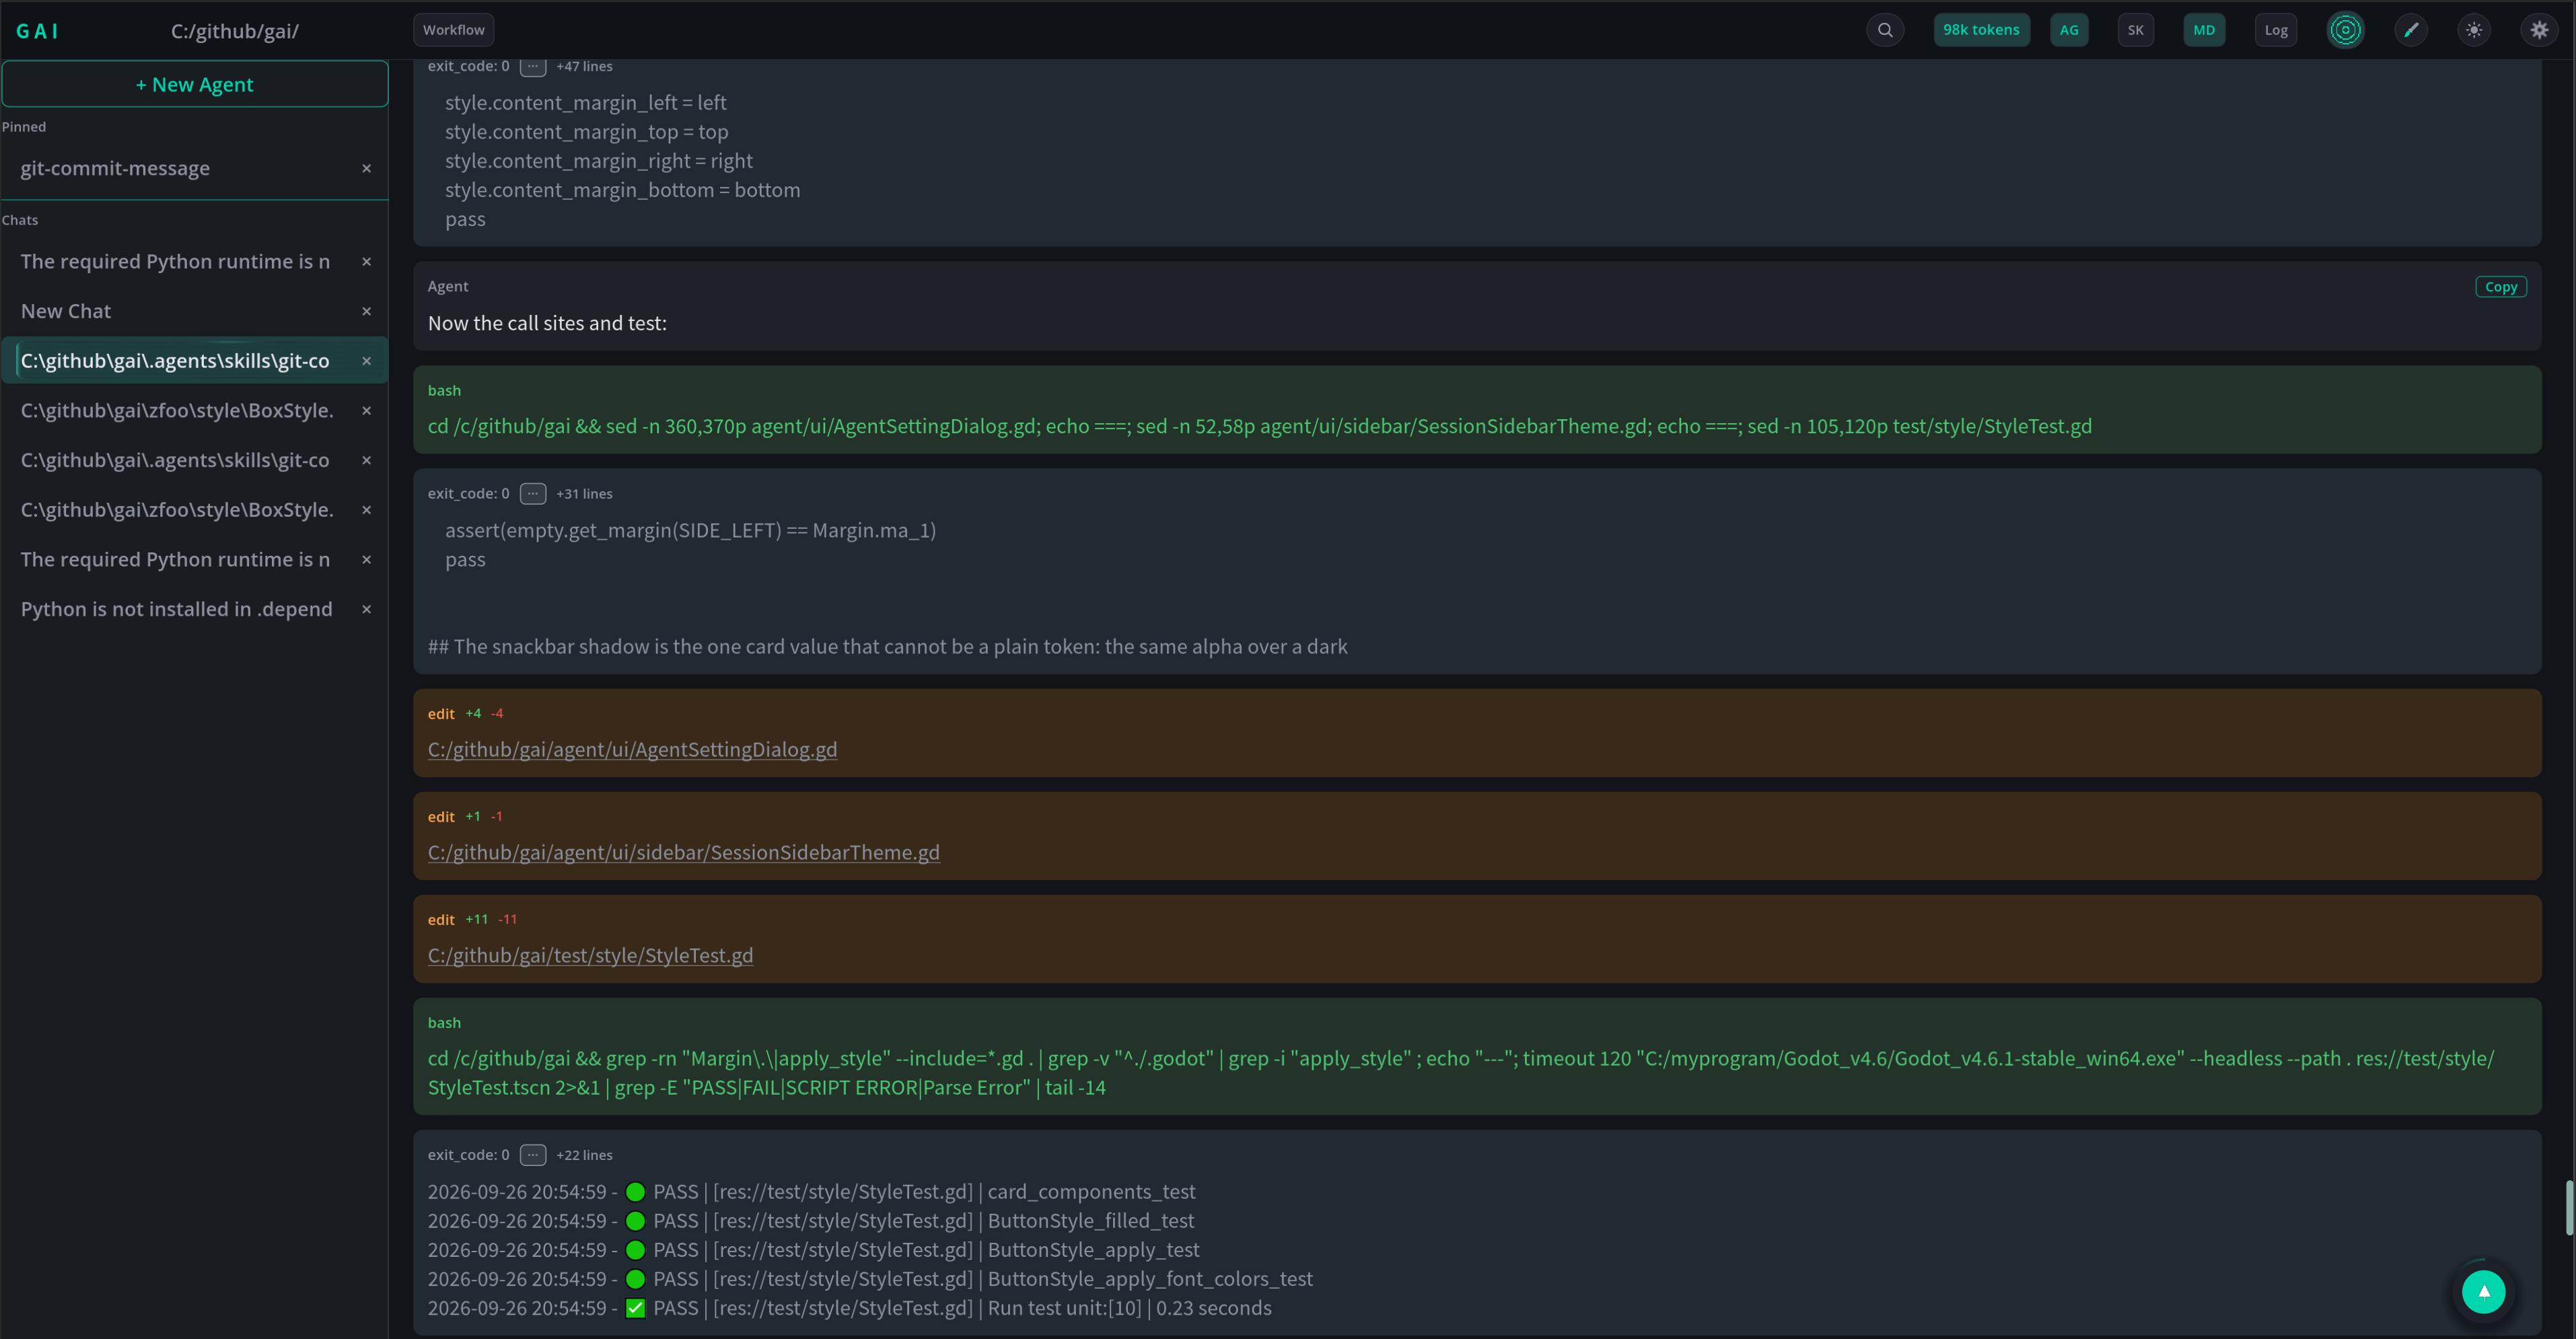Click the 'Now the call sites and test:' message
The height and width of the screenshot is (1339, 2576).
(x=547, y=323)
